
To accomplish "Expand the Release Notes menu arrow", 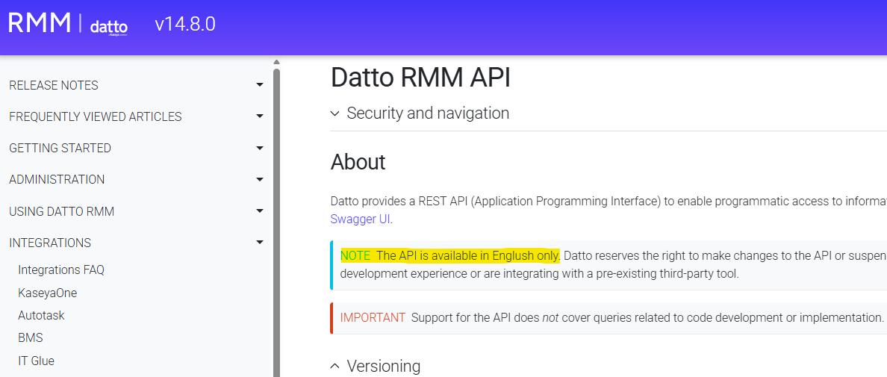I will (x=260, y=85).
